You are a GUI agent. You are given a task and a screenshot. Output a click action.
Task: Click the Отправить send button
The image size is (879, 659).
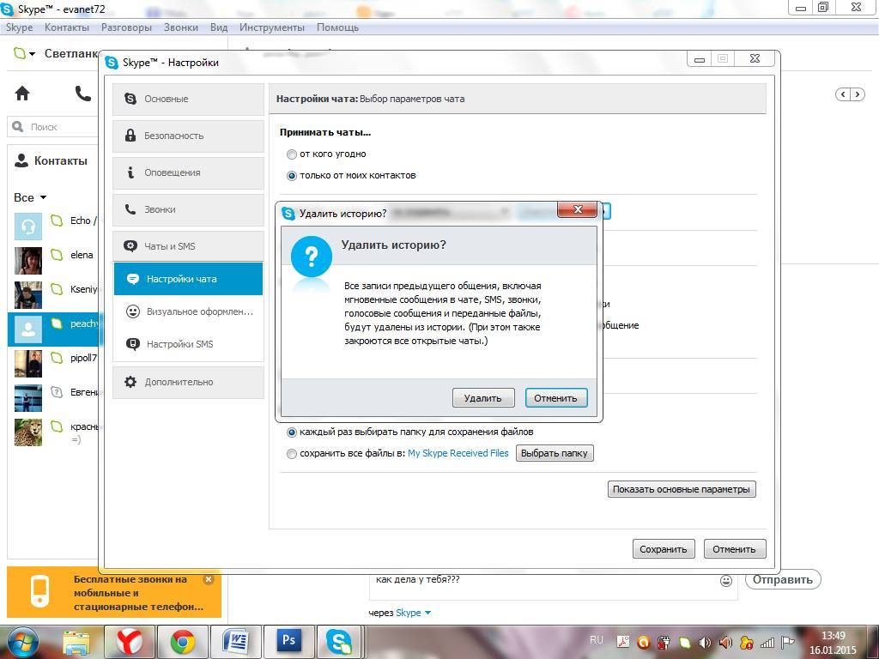783,580
